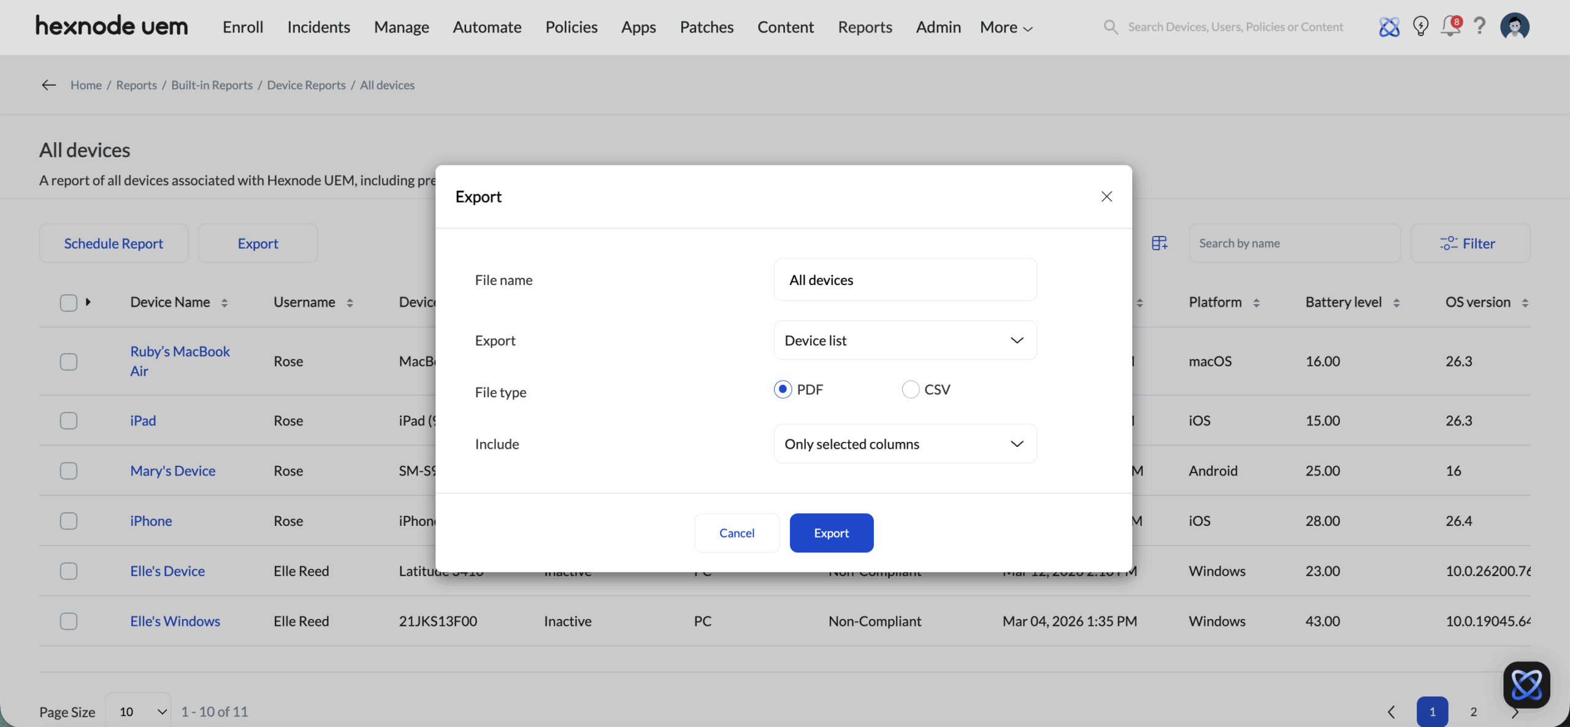Open the Patches menu

[706, 27]
